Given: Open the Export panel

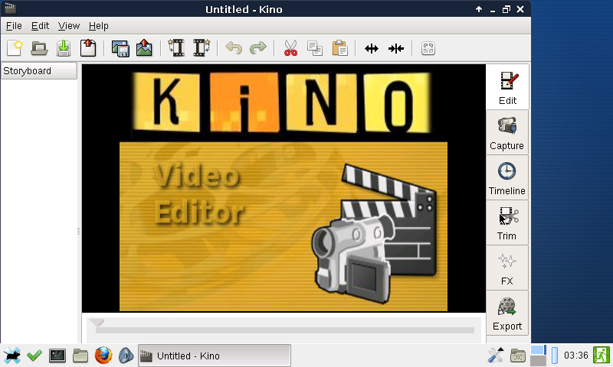Looking at the screenshot, I should [x=506, y=313].
